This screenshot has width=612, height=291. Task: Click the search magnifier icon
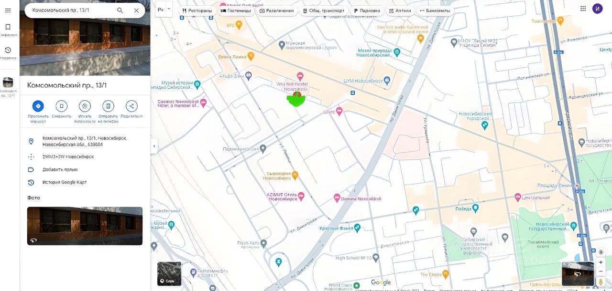point(120,10)
